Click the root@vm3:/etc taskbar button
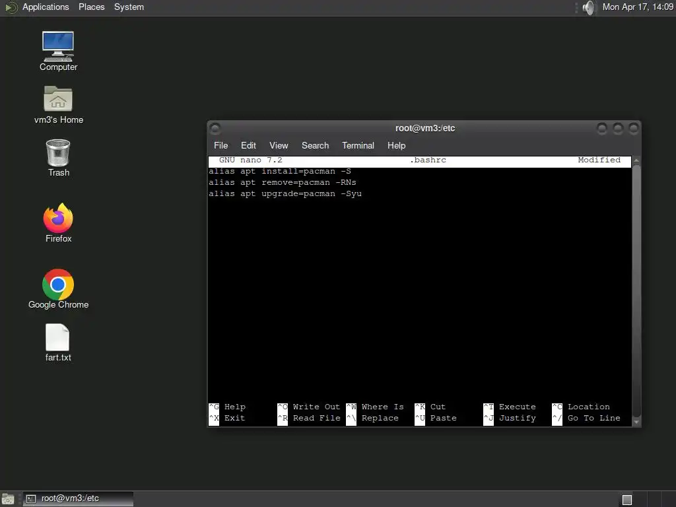Image resolution: width=676 pixels, height=507 pixels. [78, 499]
